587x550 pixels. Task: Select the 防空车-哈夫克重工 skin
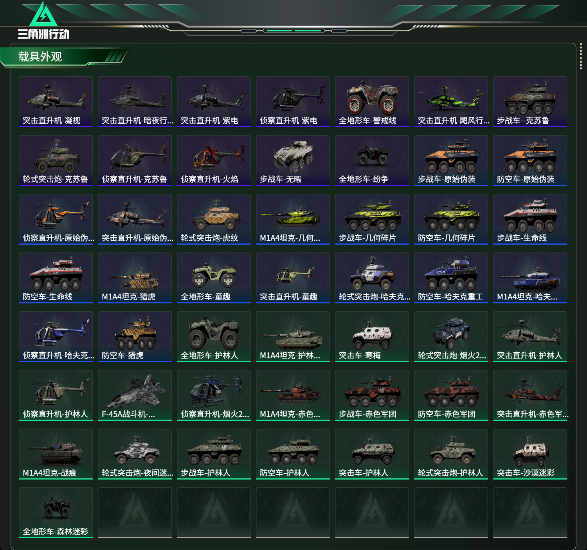451,278
